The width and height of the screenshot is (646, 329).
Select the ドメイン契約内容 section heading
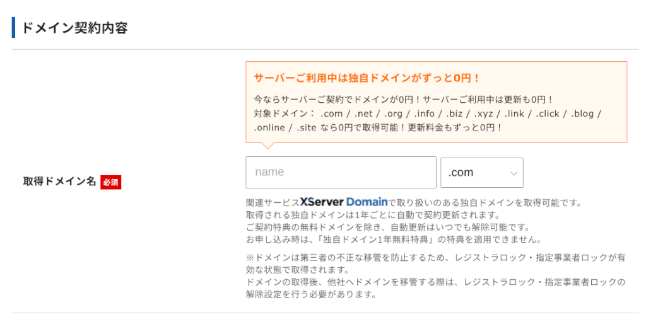tap(74, 28)
